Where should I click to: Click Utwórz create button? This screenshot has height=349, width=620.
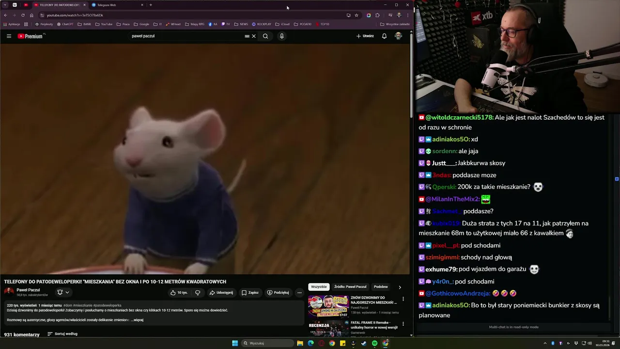(365, 36)
